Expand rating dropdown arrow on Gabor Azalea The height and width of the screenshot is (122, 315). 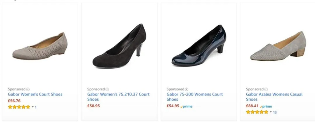click(271, 112)
